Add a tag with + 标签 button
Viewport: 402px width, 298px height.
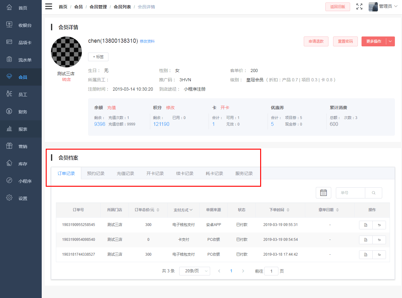click(x=98, y=57)
